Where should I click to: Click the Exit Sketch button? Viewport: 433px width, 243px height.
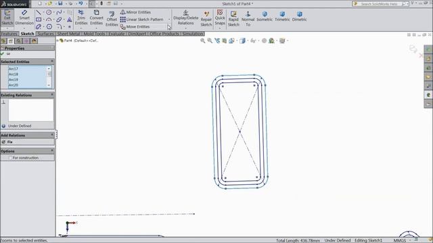tap(7, 18)
